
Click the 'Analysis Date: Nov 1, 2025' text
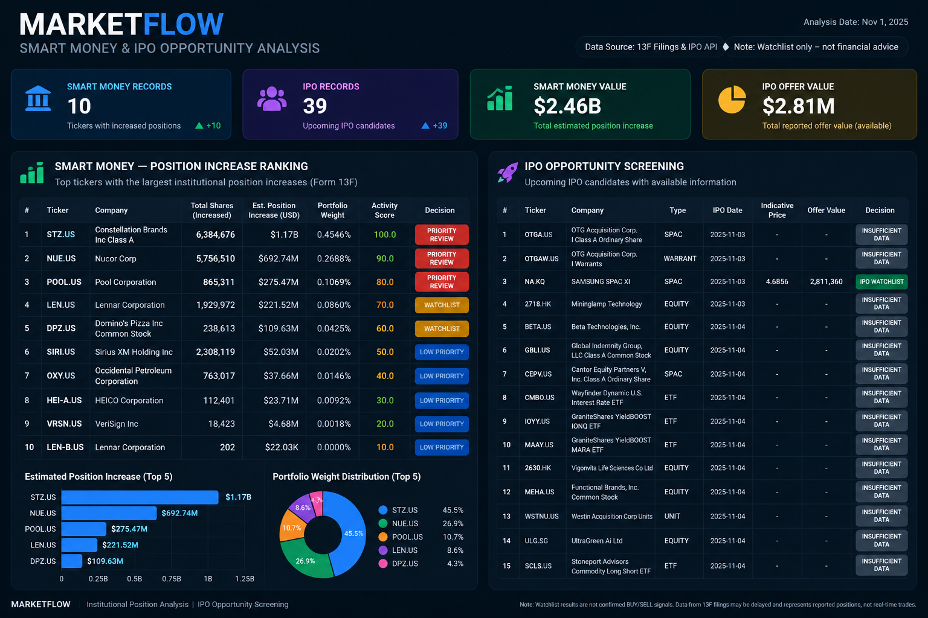click(x=855, y=22)
